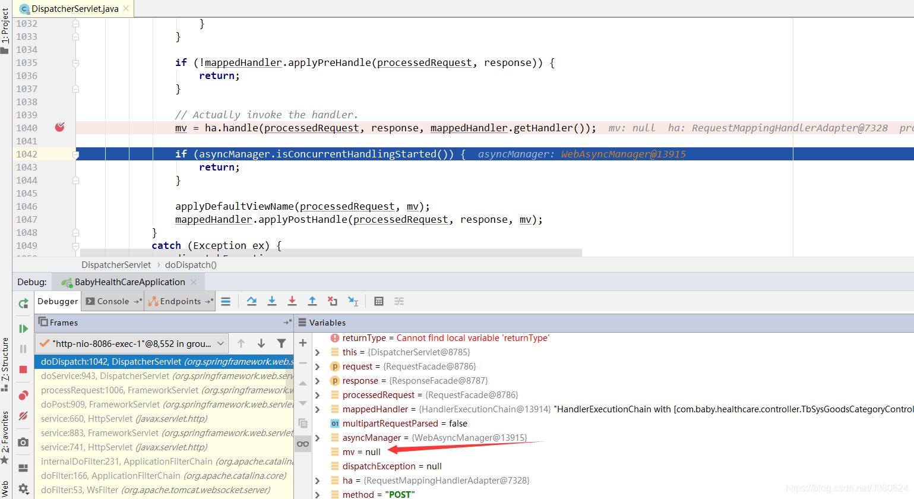The height and width of the screenshot is (499, 914).
Task: Click the Step Into icon
Action: 272,301
